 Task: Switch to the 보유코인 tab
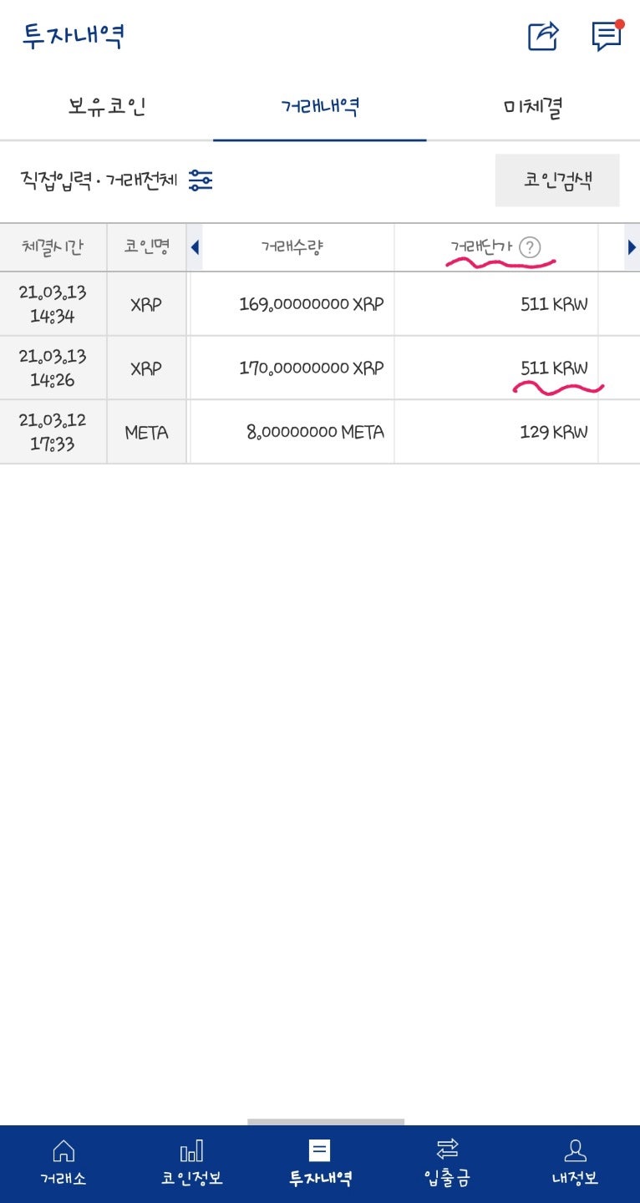coord(107,107)
